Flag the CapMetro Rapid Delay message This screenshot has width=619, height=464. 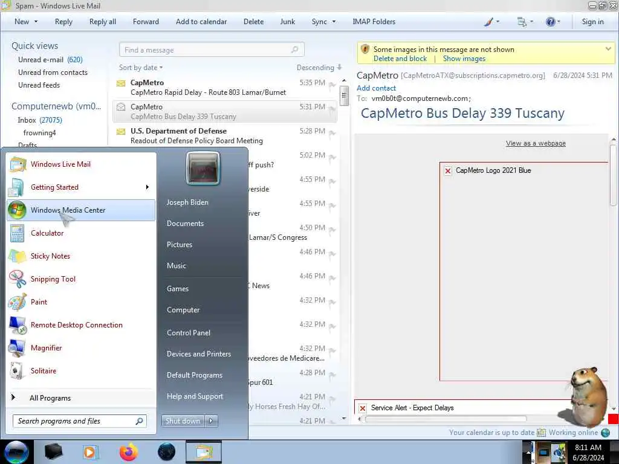pyautogui.click(x=332, y=85)
